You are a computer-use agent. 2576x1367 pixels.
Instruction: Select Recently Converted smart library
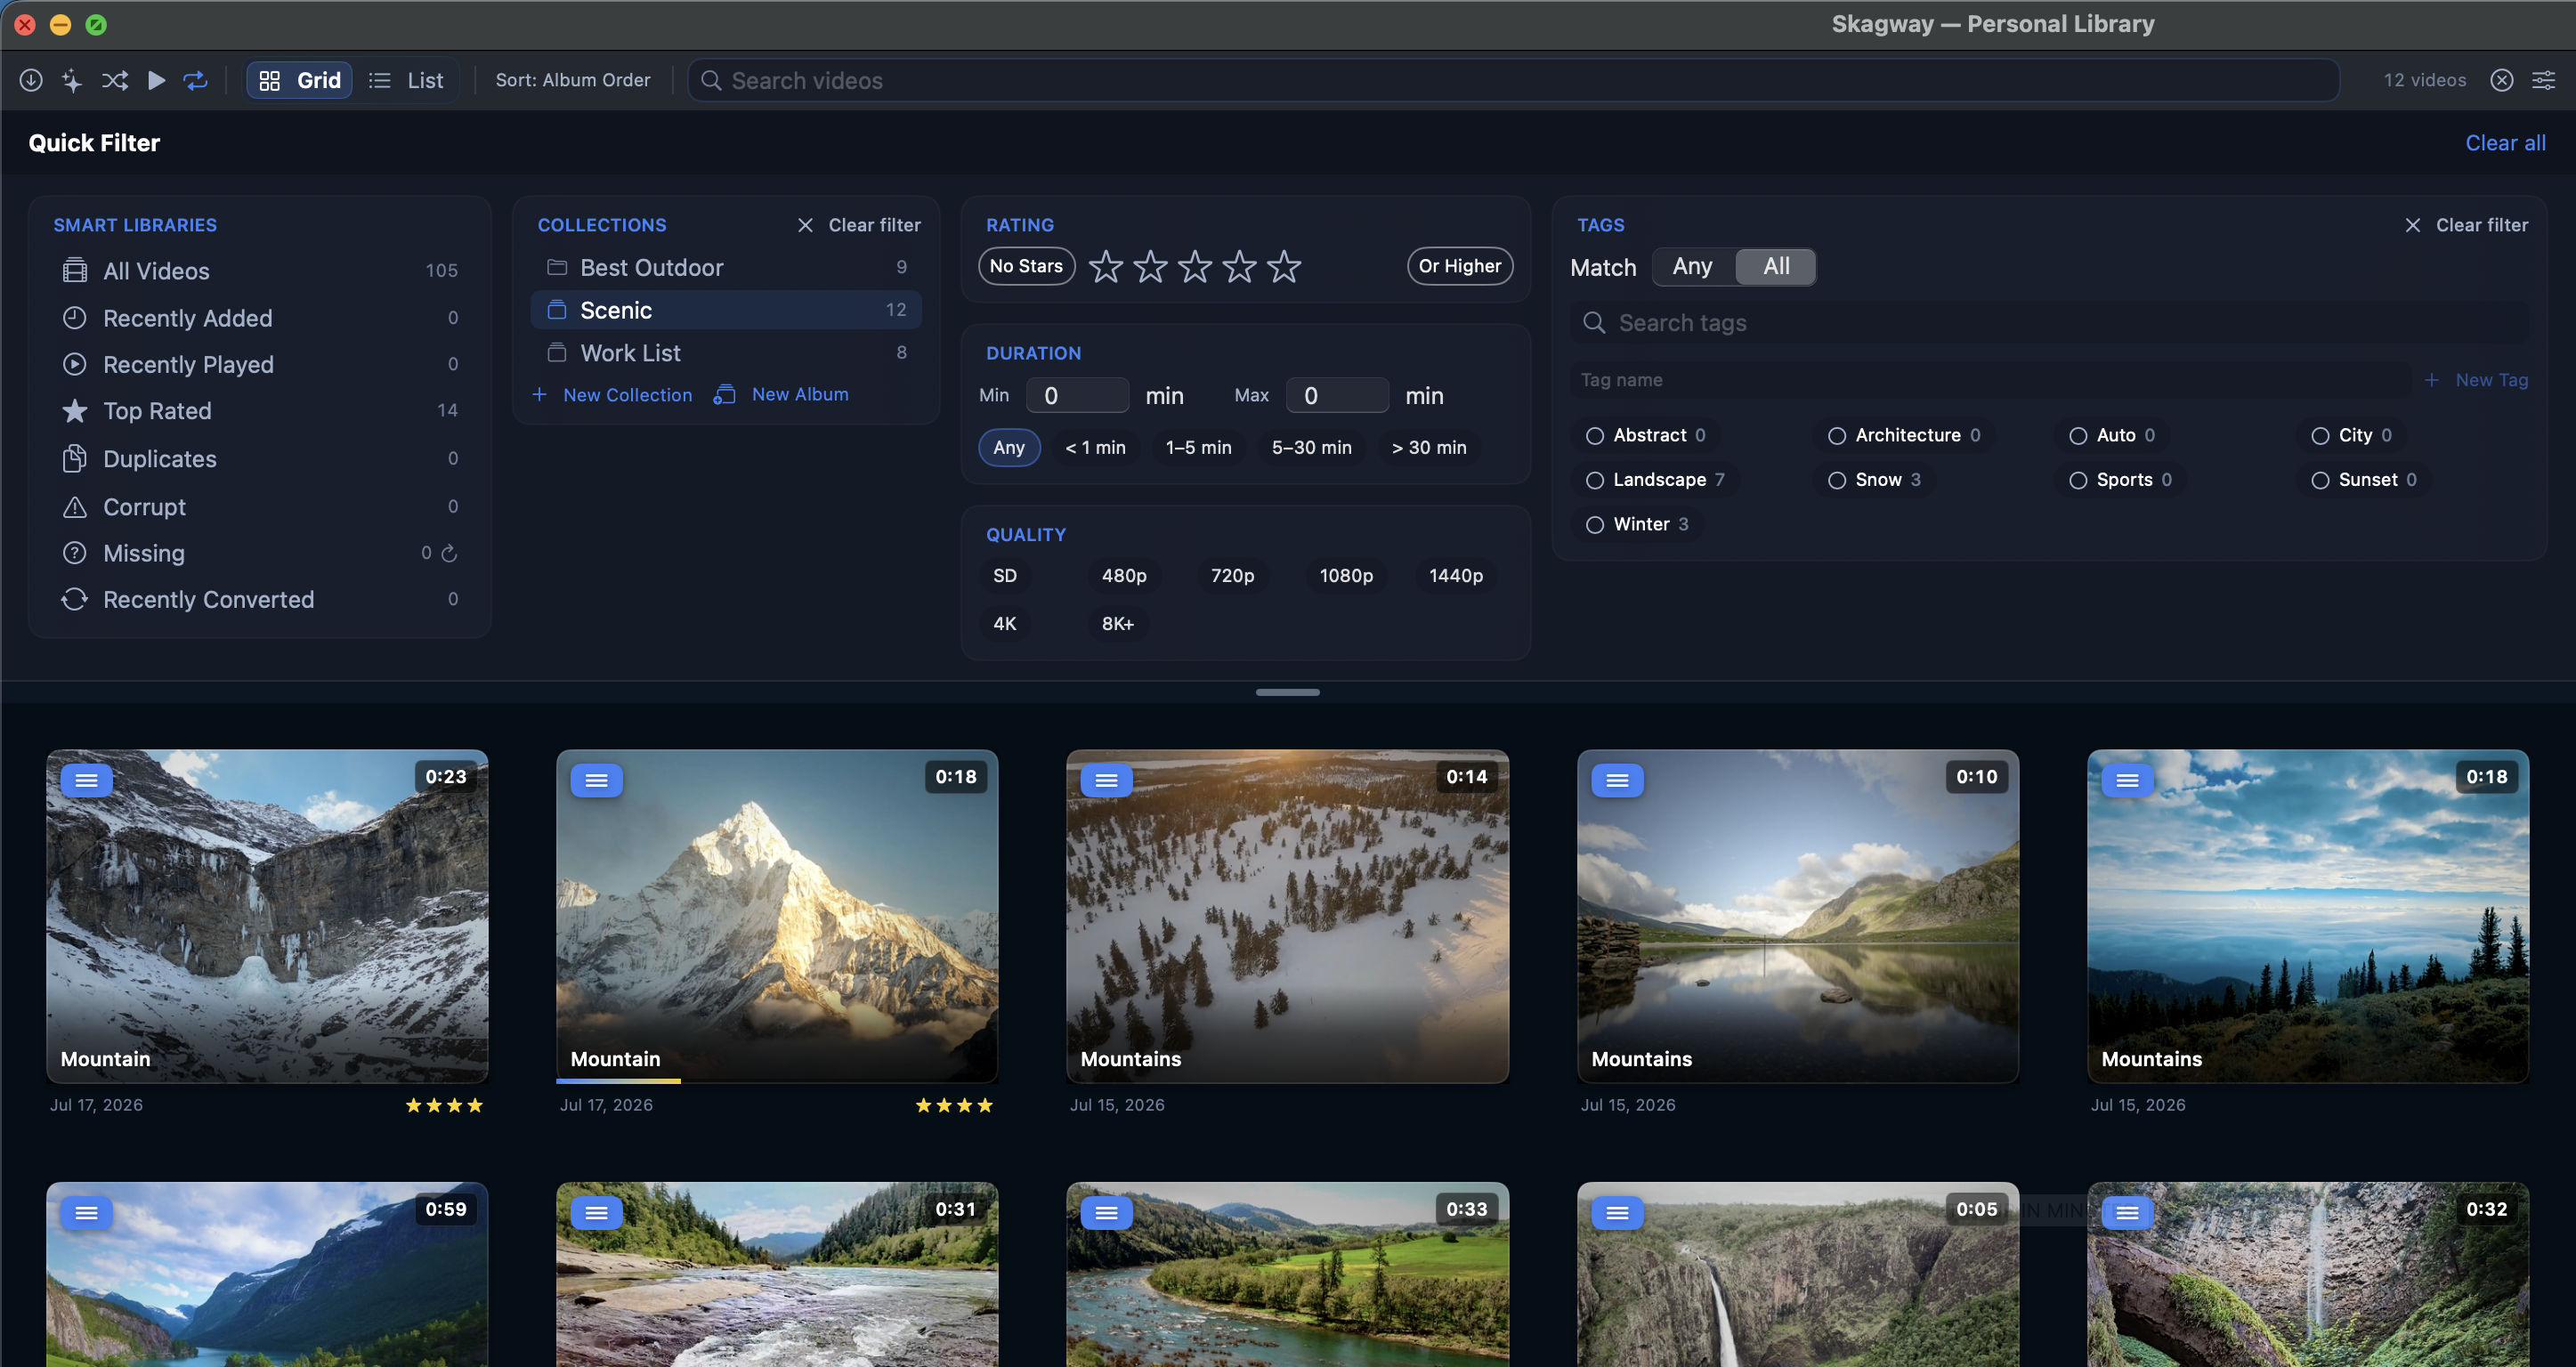point(260,599)
